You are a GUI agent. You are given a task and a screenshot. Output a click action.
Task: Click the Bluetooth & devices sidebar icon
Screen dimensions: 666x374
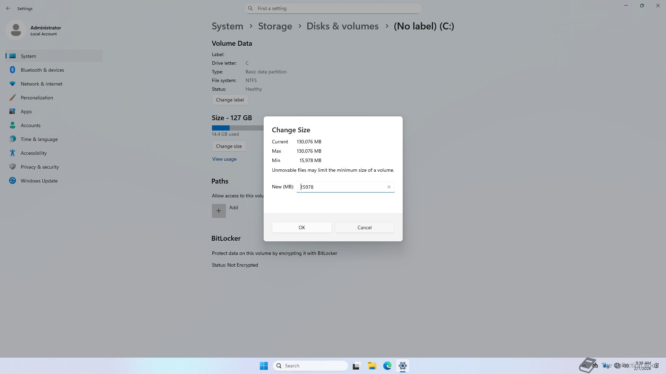point(12,70)
